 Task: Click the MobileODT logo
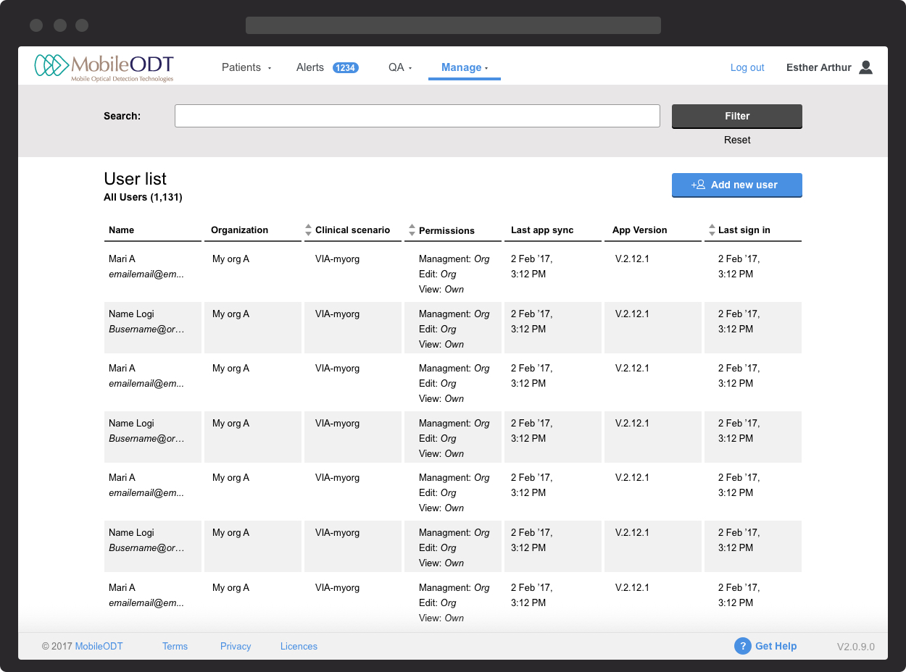tap(104, 66)
